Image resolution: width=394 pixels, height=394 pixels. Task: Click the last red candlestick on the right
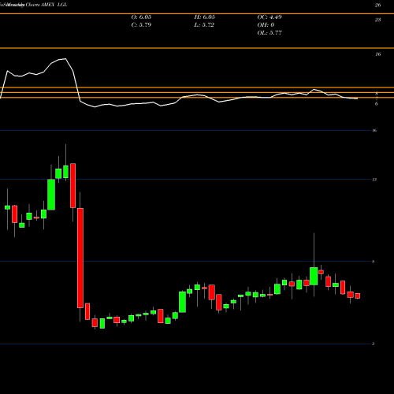(358, 295)
